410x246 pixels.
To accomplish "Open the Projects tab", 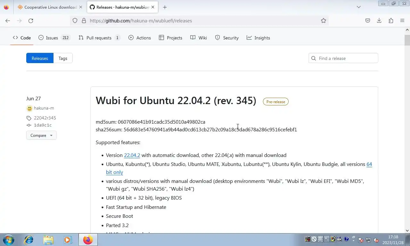I will tap(170, 38).
